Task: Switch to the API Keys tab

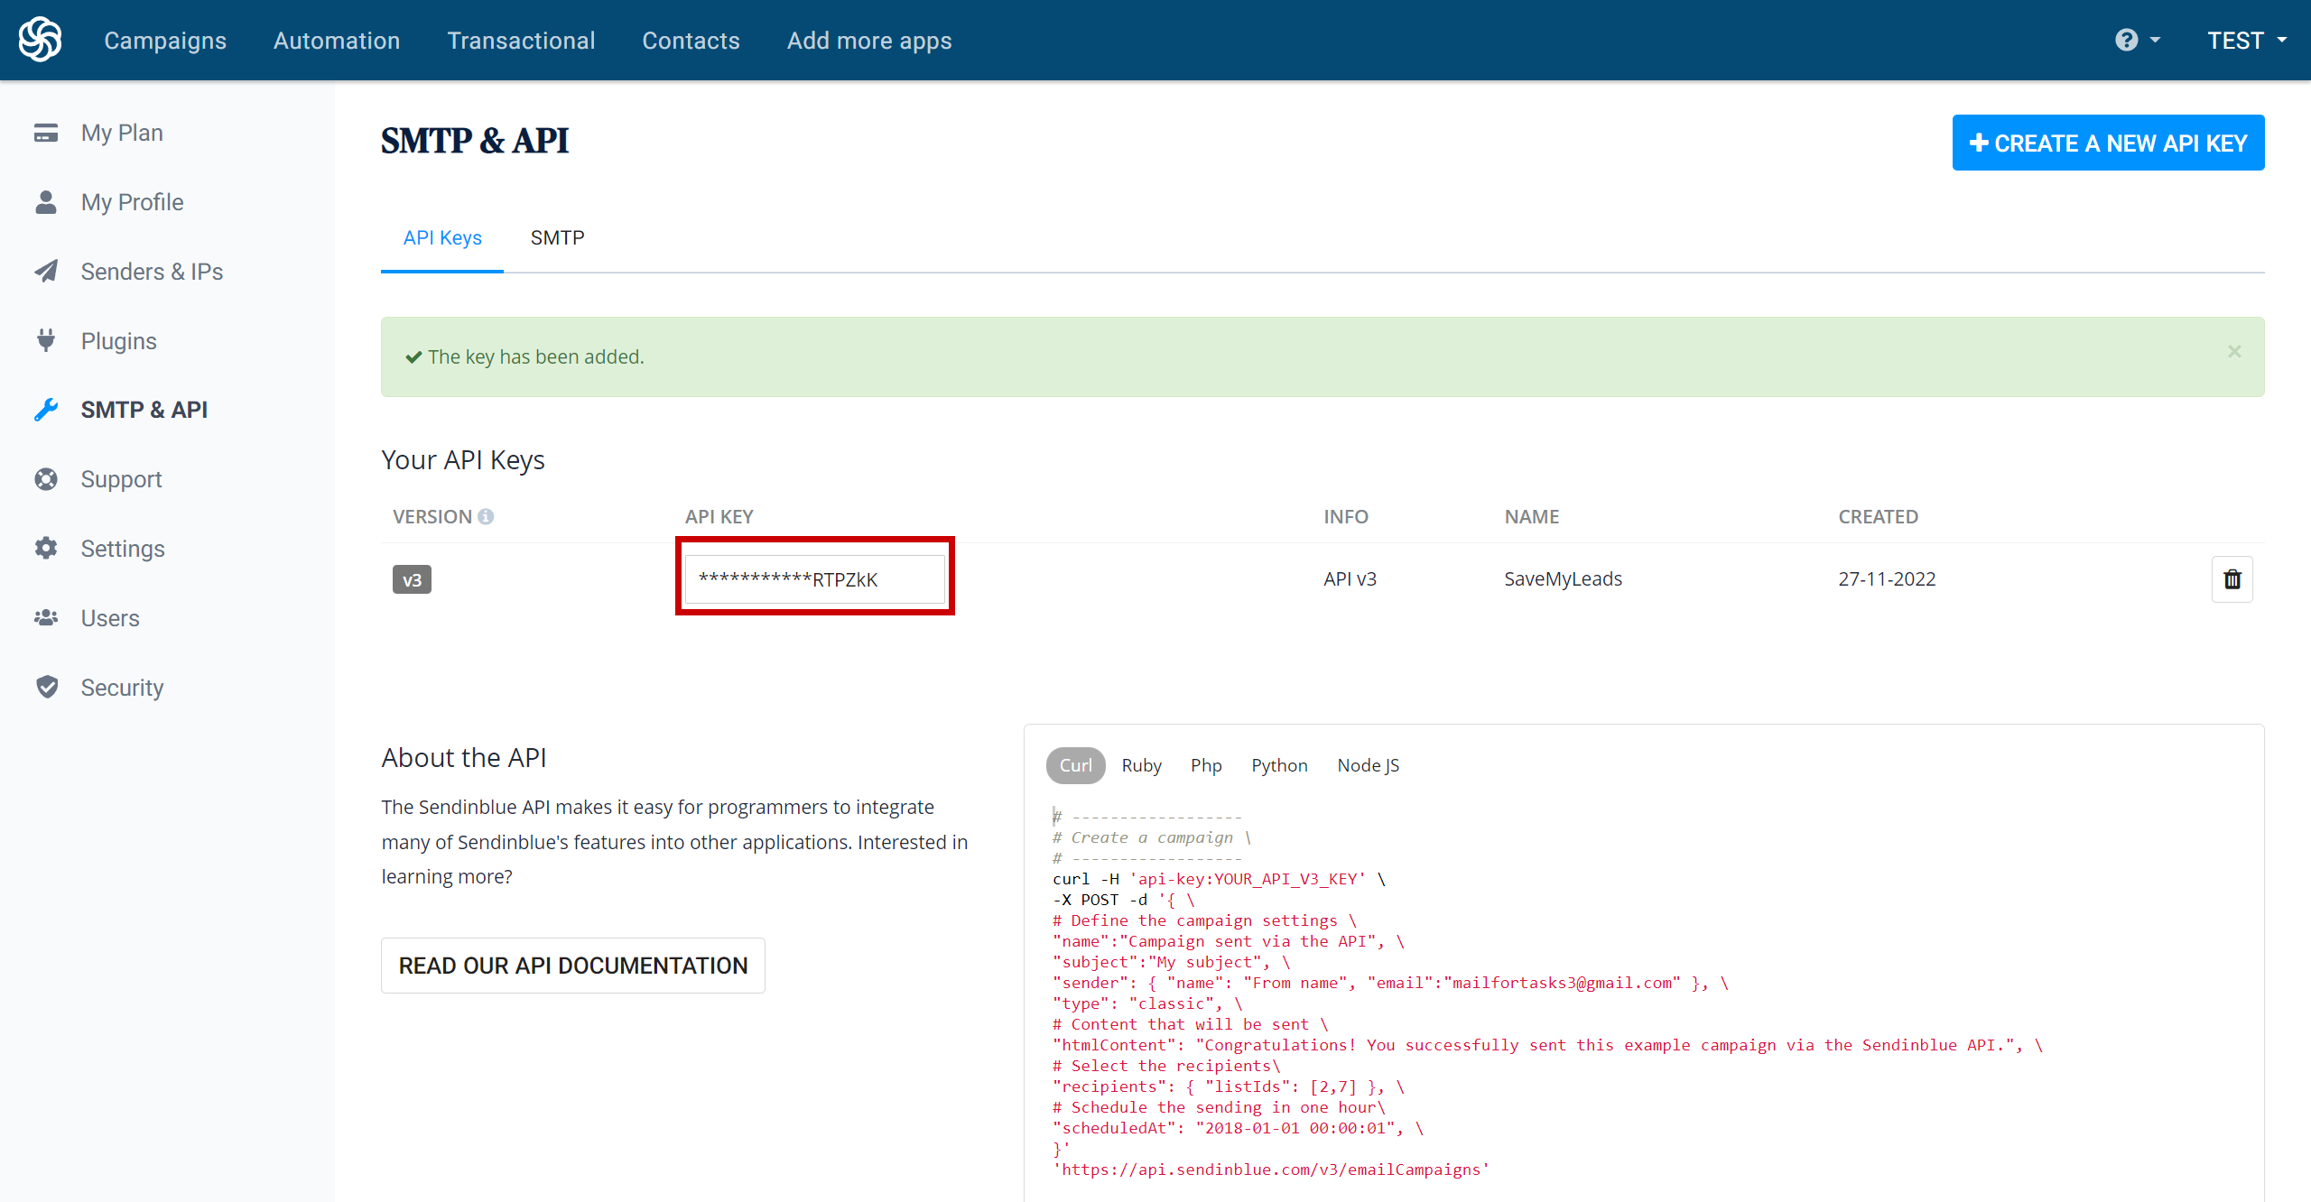Action: coord(442,237)
